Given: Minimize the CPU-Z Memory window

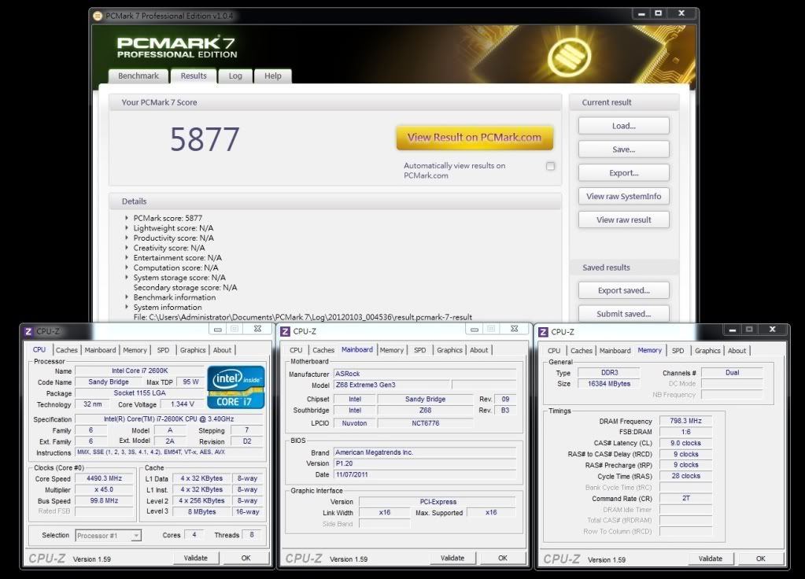Looking at the screenshot, I should pos(732,330).
